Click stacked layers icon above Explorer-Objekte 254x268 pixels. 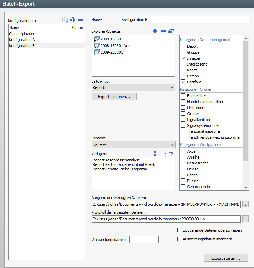click(171, 31)
